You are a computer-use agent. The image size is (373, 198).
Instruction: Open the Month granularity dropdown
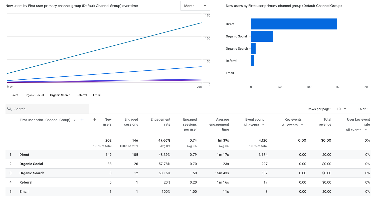click(x=195, y=6)
